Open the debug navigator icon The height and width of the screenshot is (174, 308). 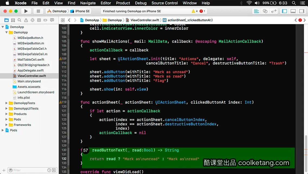click(x=39, y=20)
